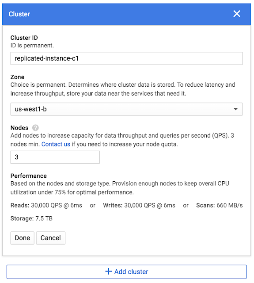Click the Scans 660 MB/s metric
This screenshot has width=254, height=283.
[x=220, y=205]
